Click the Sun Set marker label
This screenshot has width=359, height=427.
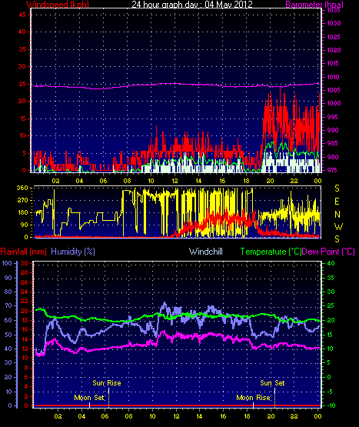[272, 383]
